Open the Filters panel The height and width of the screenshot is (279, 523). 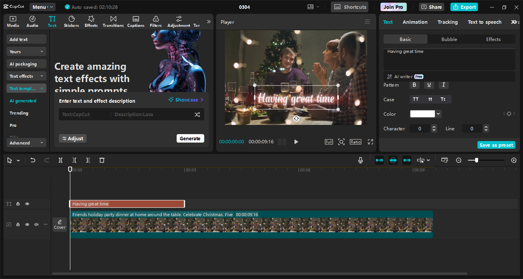156,21
